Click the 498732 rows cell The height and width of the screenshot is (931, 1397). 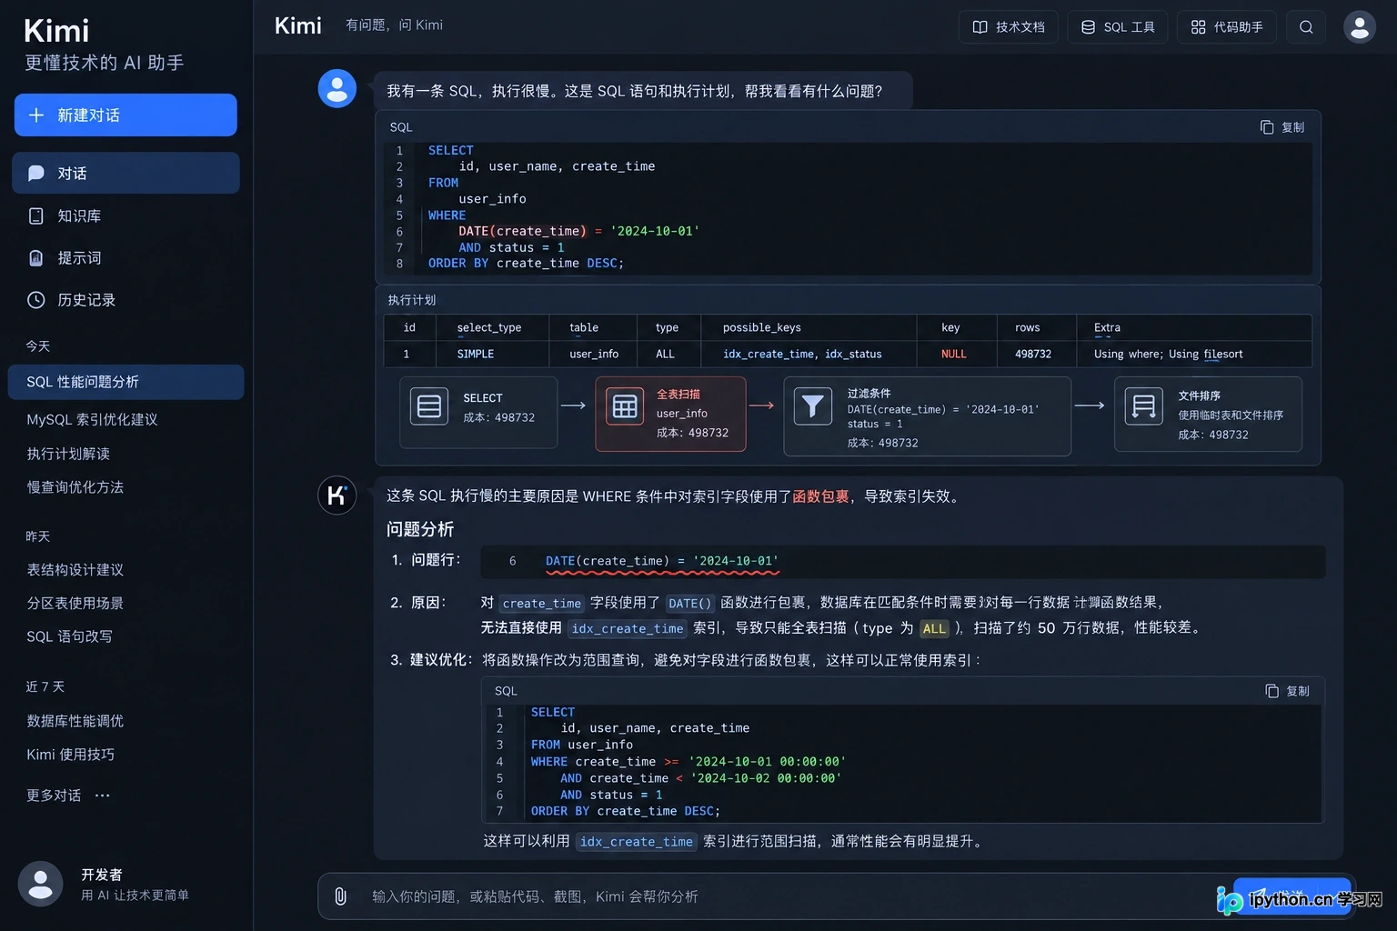pos(1033,355)
